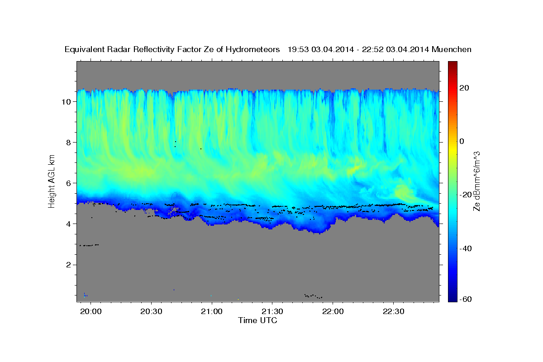Click the 21:30 time tick label
543x362 pixels.
[x=272, y=312]
